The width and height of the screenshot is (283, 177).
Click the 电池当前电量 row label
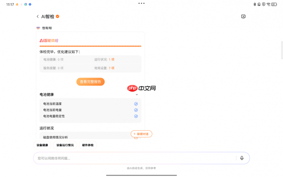coord(52,110)
